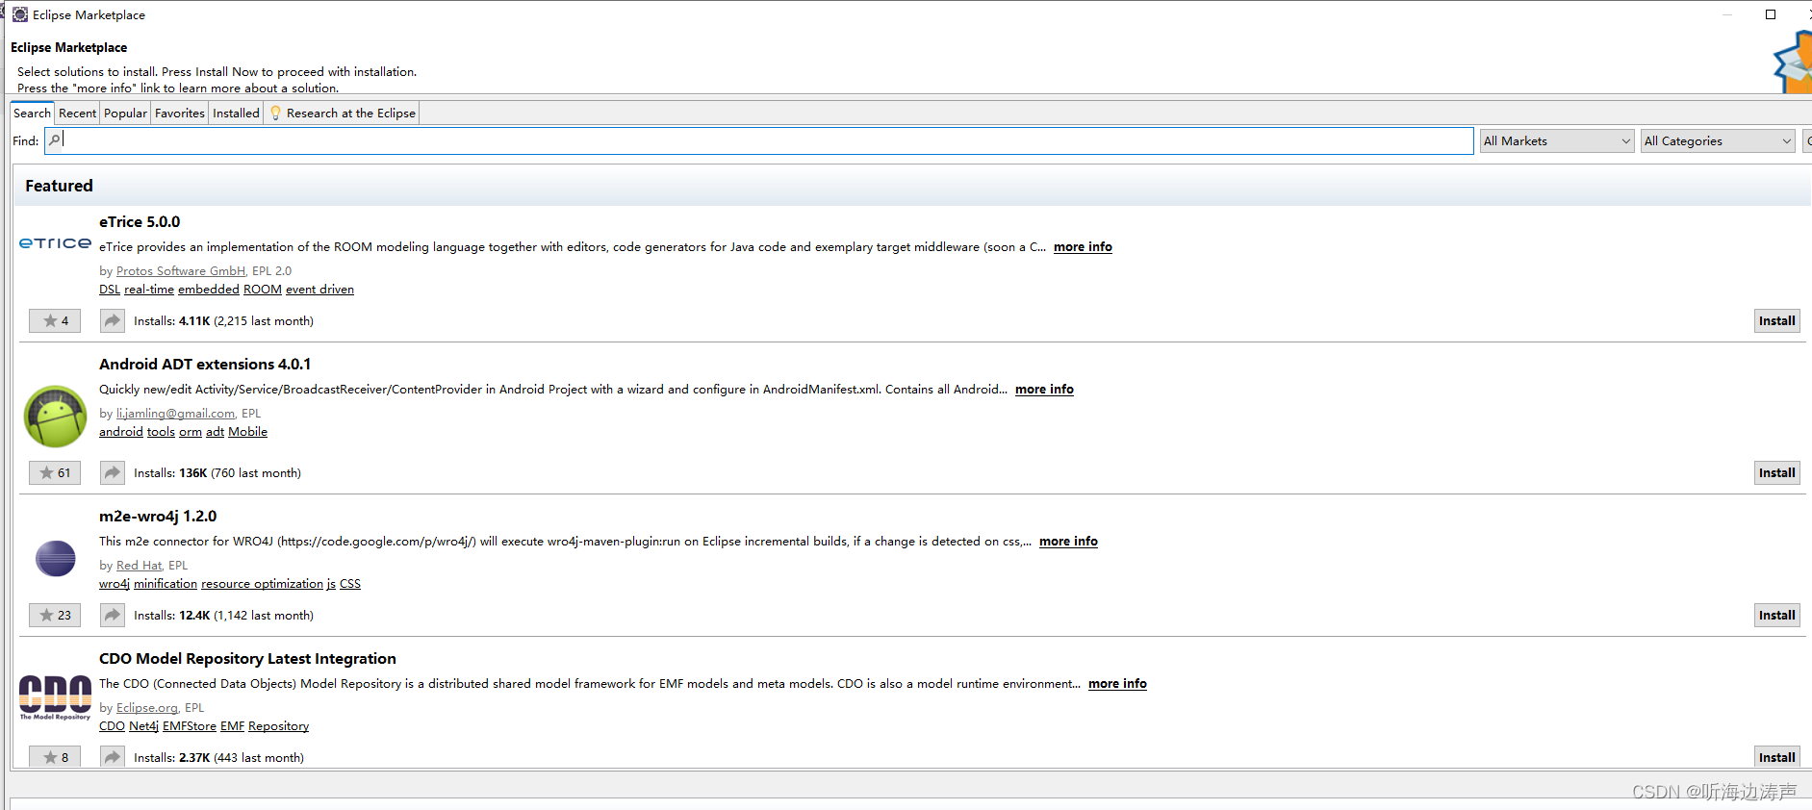This screenshot has width=1812, height=810.
Task: Star the eTrice 5.0.0 solution
Action: pyautogui.click(x=55, y=321)
